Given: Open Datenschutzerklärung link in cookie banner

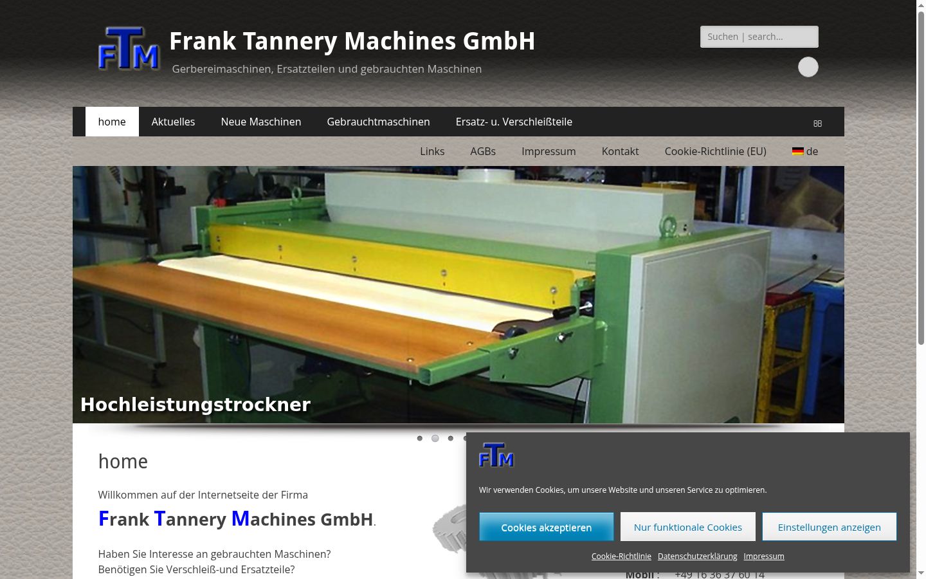Looking at the screenshot, I should tap(697, 556).
